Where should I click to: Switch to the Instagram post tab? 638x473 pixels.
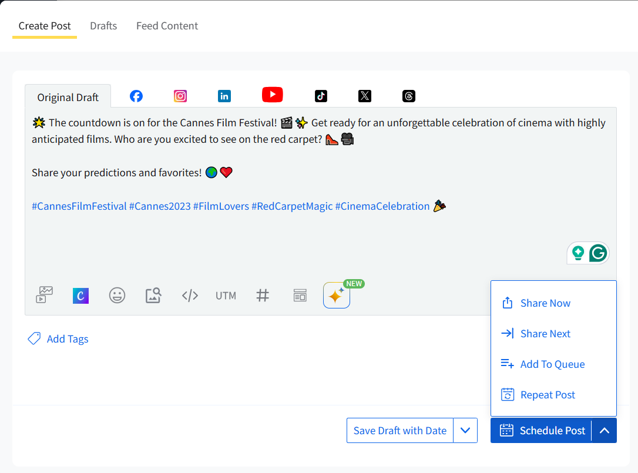(180, 96)
